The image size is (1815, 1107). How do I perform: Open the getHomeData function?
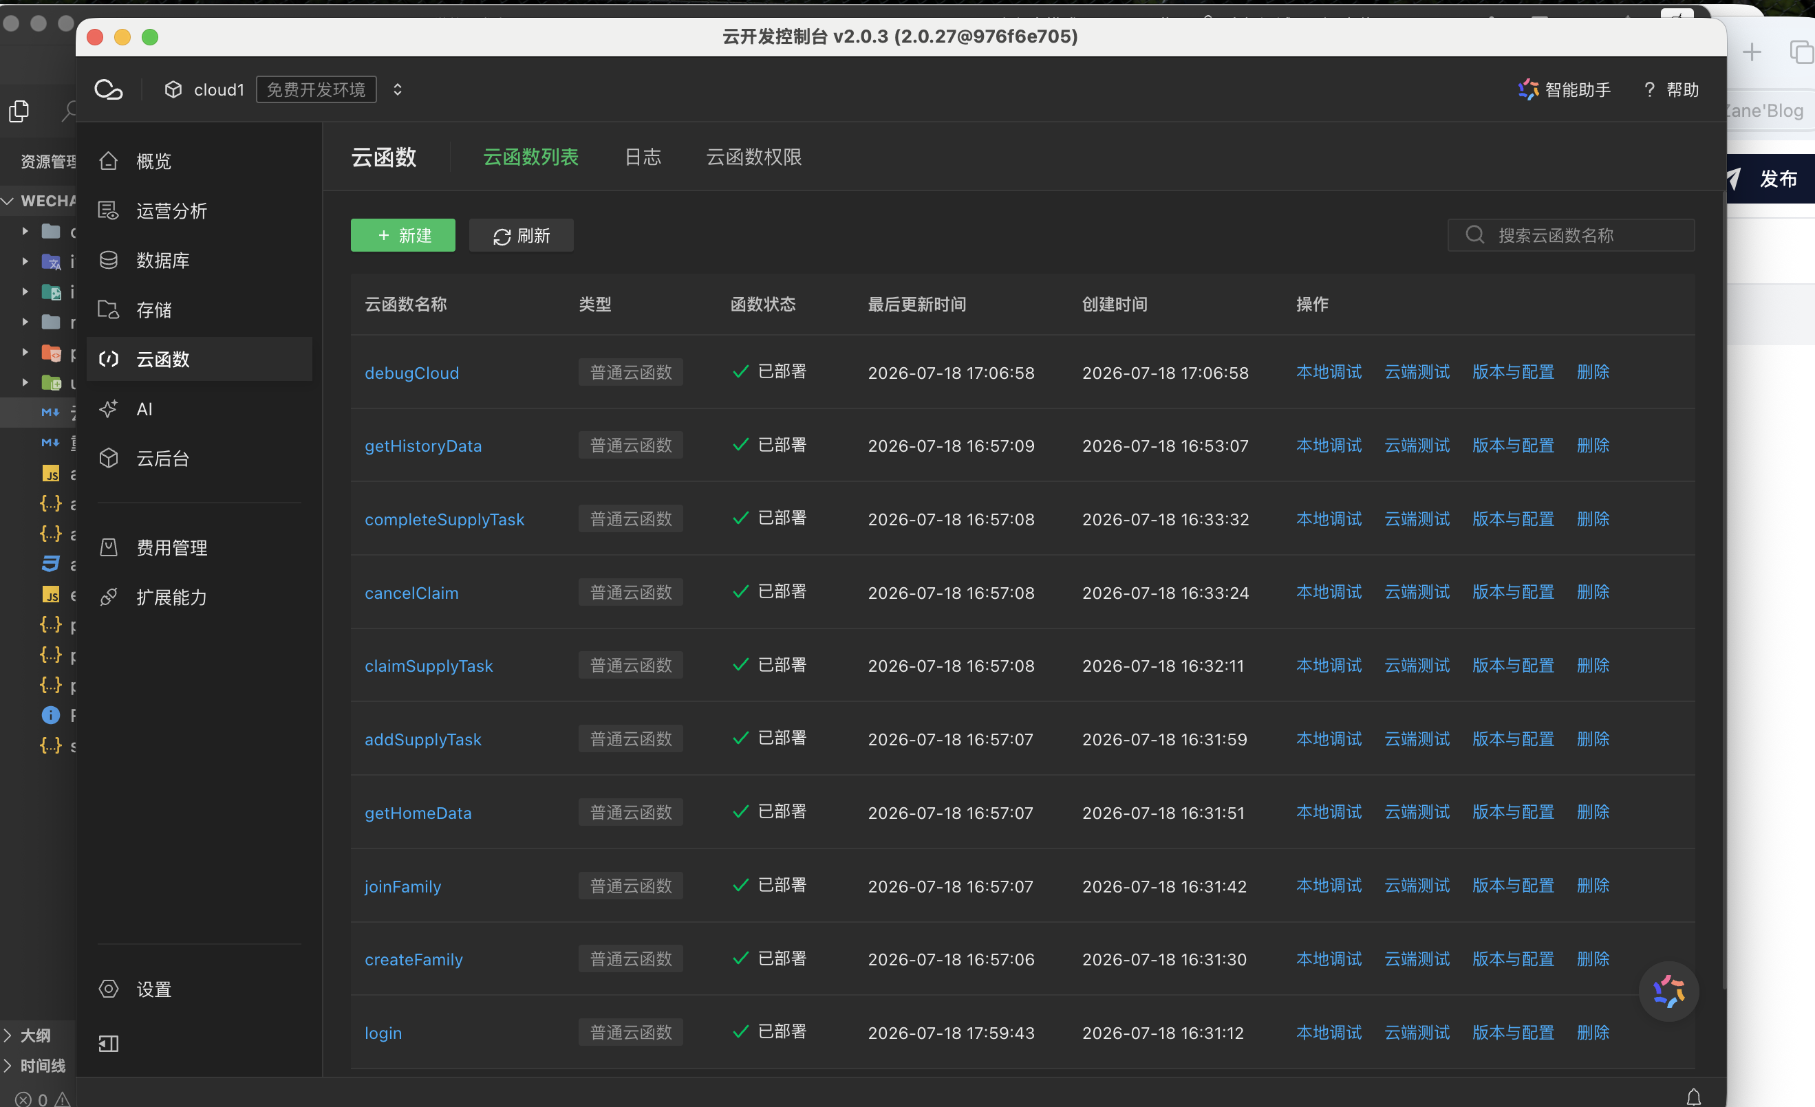pyautogui.click(x=418, y=813)
